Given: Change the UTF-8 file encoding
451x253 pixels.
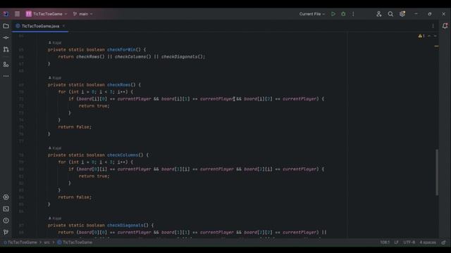Looking at the screenshot, I should [x=409, y=242].
